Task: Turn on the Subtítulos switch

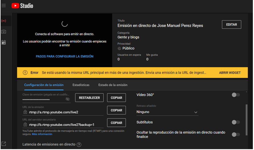Action: (x=236, y=122)
